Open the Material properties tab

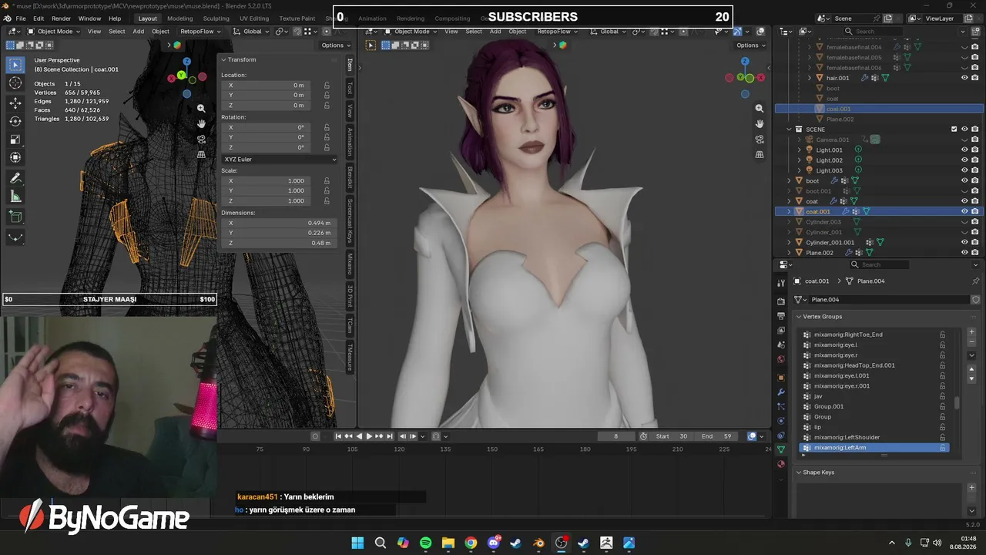[x=781, y=464]
